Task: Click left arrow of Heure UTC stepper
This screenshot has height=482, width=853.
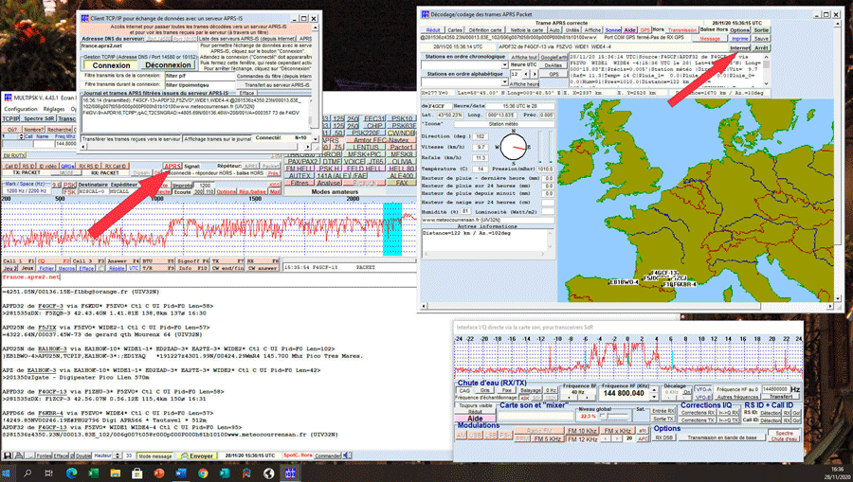Action: tap(525, 74)
